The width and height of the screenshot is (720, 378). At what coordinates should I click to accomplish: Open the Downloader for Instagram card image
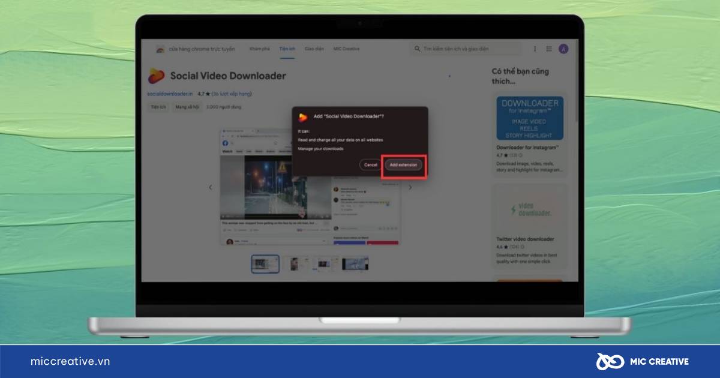click(x=530, y=118)
